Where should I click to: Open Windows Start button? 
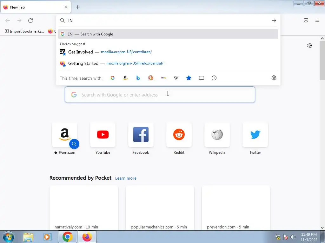(9, 237)
